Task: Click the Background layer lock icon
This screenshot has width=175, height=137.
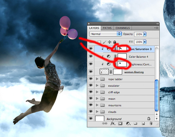Action: pos(148,119)
